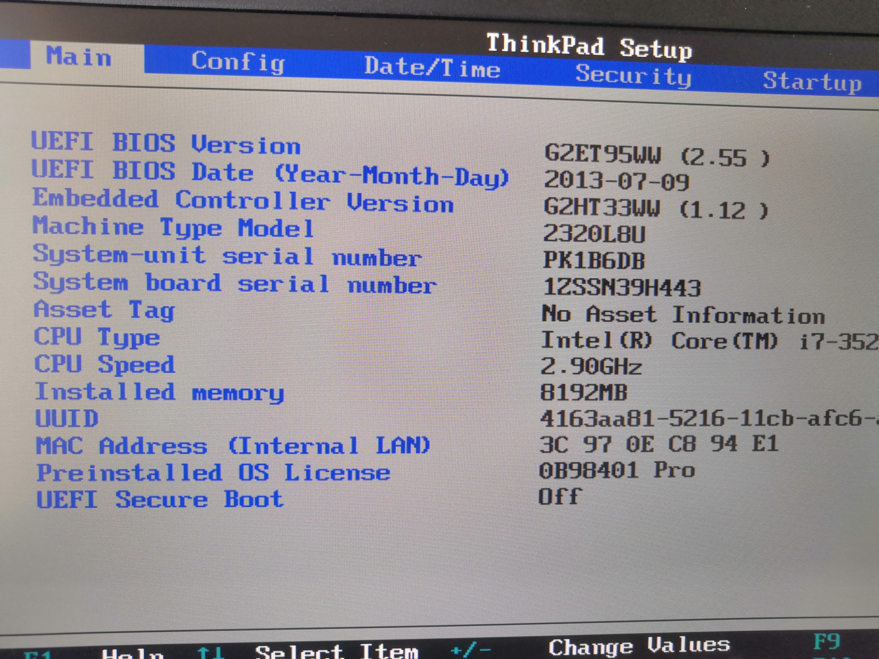Click the 1ZSSN39H443 board serial value
The height and width of the screenshot is (659, 879).
[x=622, y=288]
